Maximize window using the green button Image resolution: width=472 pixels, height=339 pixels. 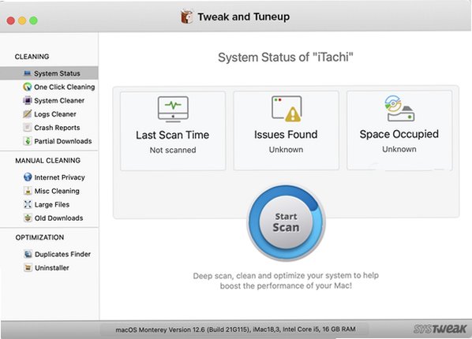(33, 20)
